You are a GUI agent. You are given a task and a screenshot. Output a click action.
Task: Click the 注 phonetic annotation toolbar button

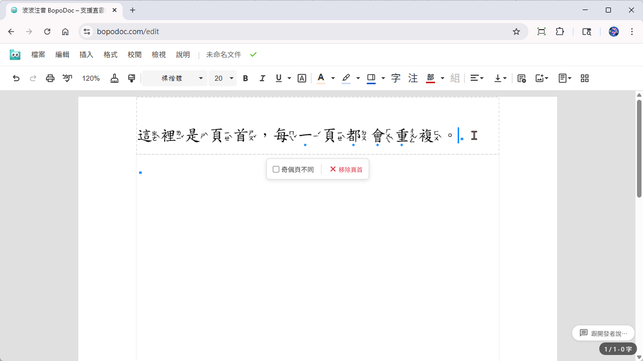click(x=413, y=78)
